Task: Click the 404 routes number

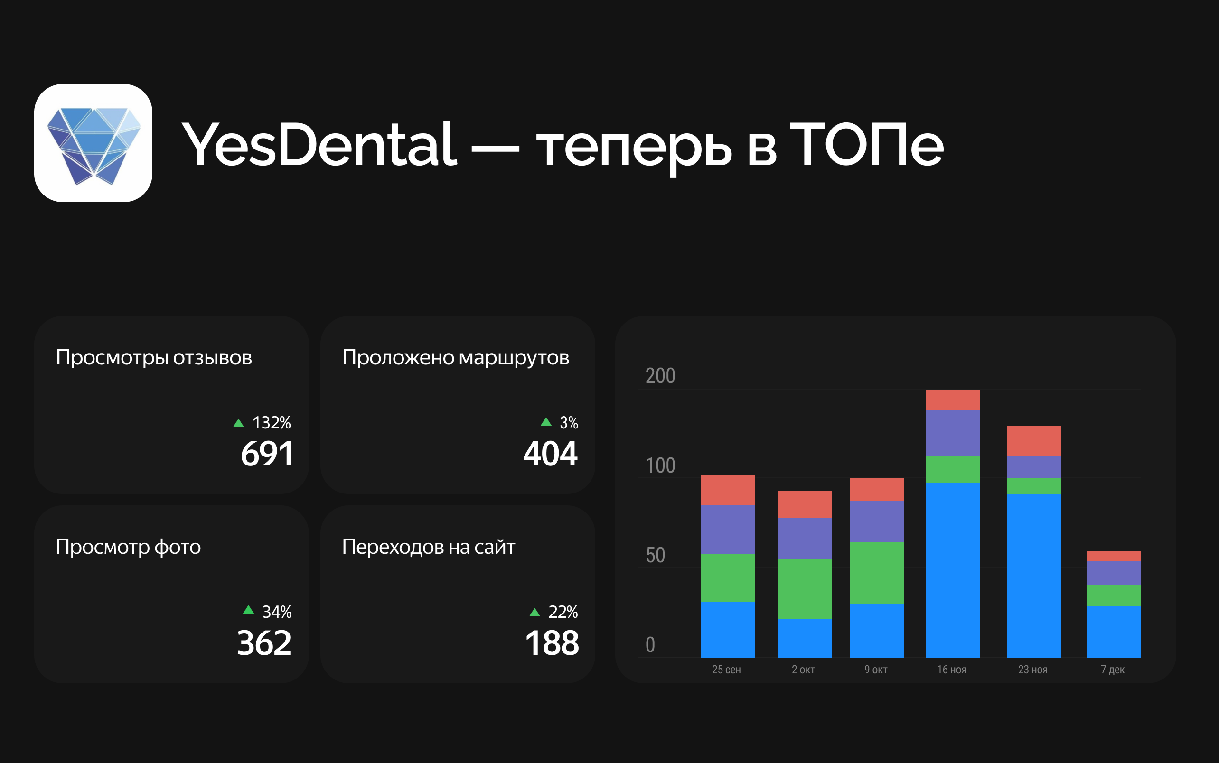Action: (550, 453)
